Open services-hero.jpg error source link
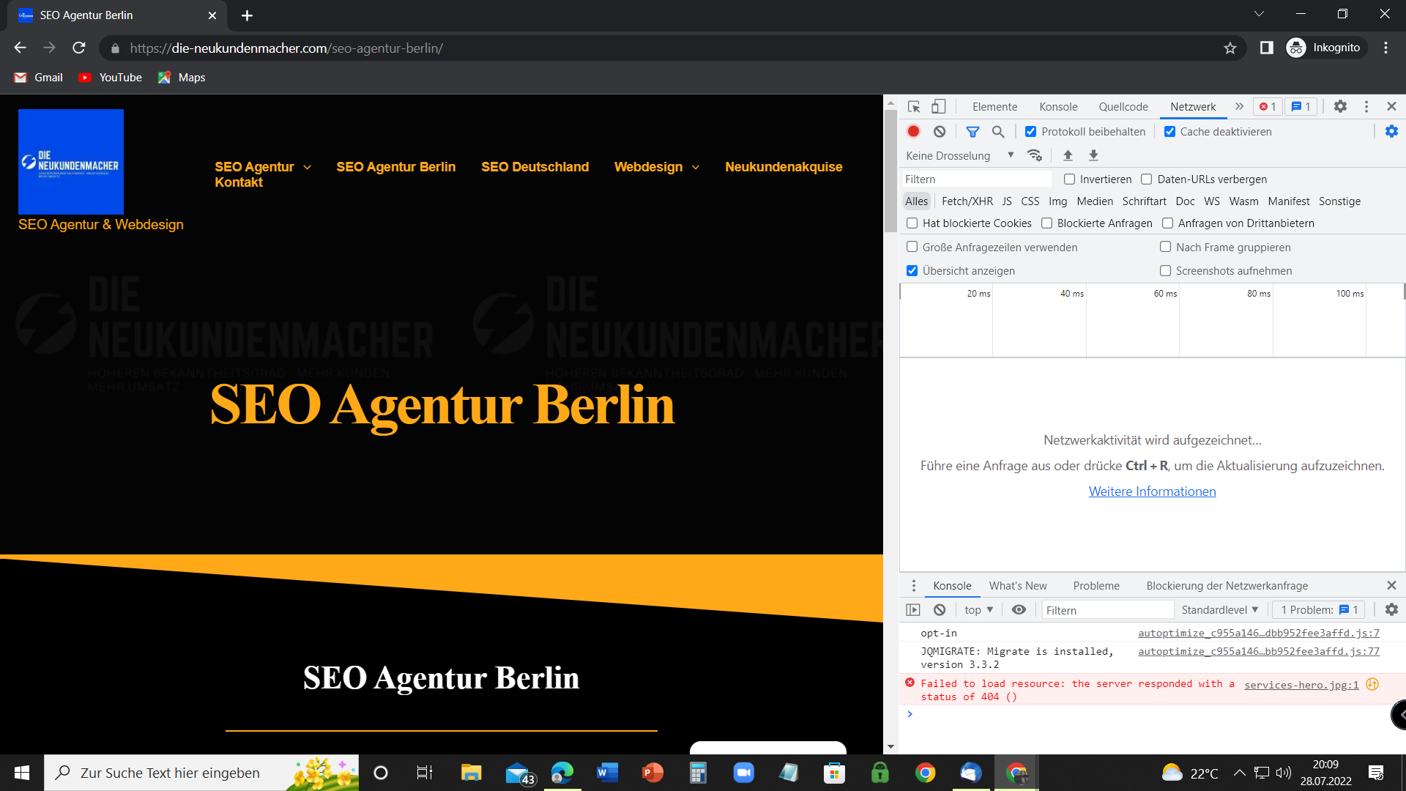This screenshot has width=1406, height=791. pyautogui.click(x=1301, y=685)
